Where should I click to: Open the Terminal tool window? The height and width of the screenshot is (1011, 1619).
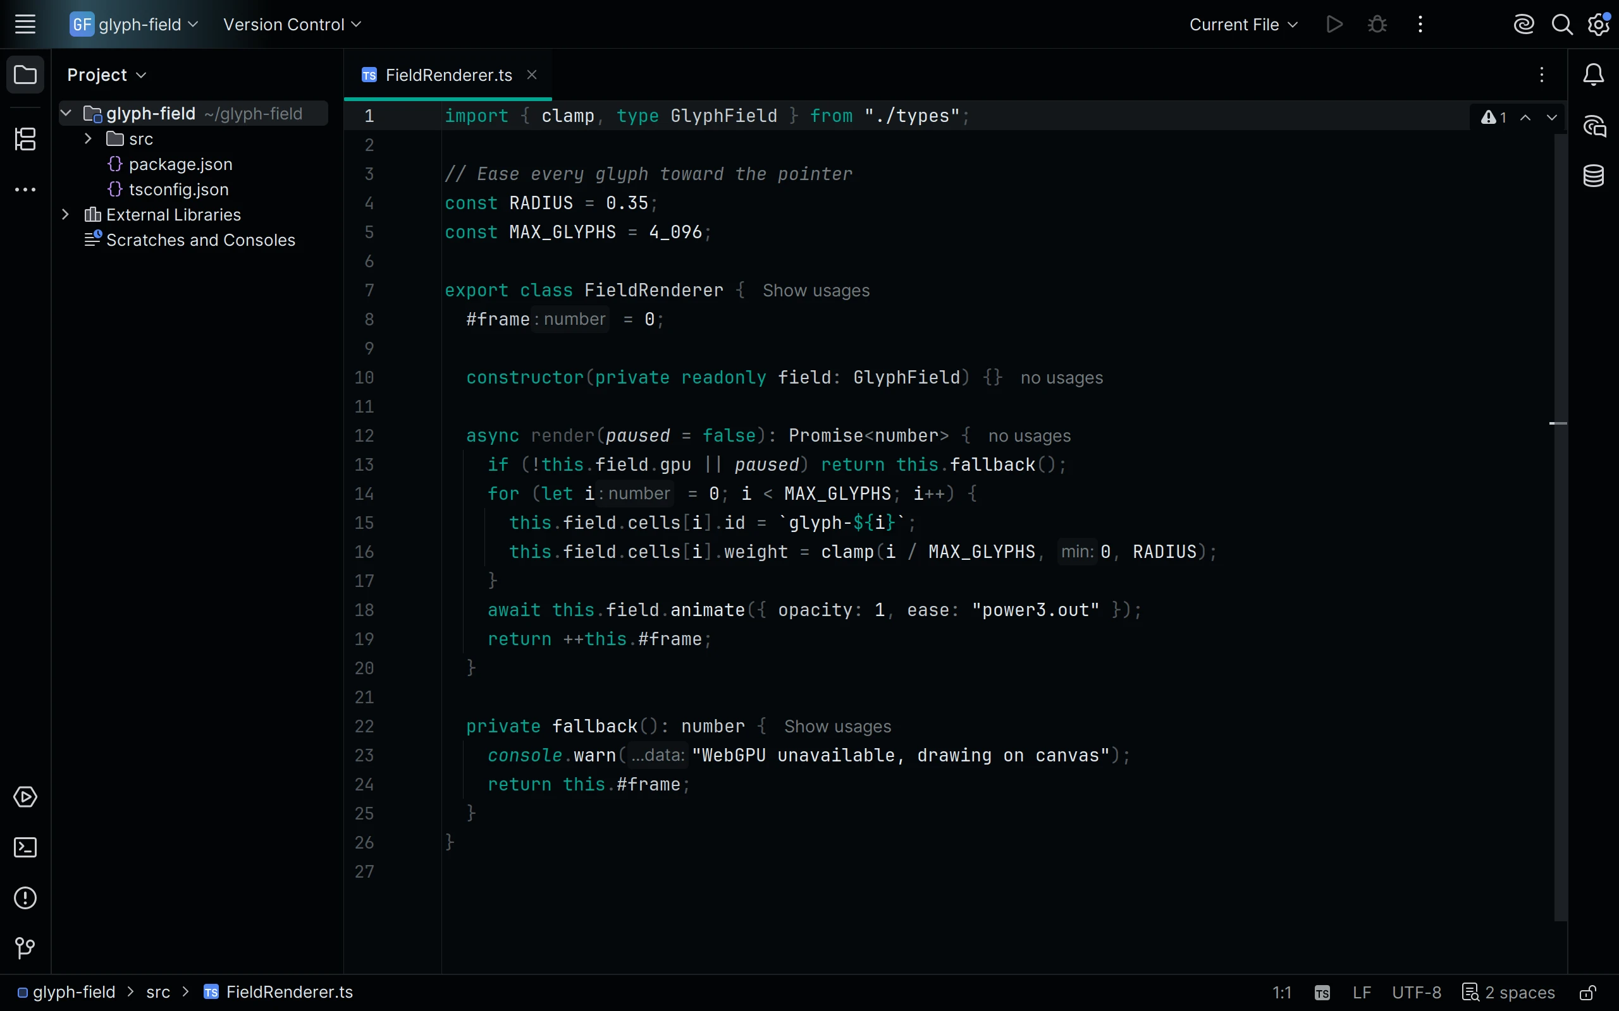tap(25, 847)
